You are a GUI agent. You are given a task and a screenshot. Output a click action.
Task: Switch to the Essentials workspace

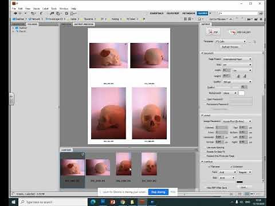156,13
